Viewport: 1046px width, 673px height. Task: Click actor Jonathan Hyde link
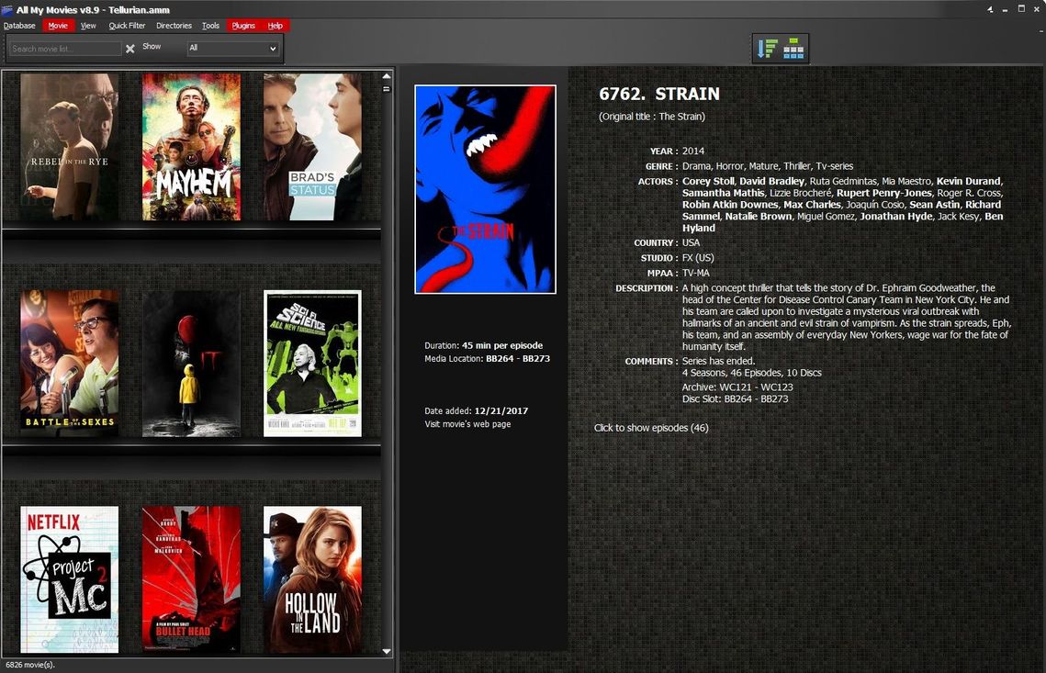[x=896, y=216]
